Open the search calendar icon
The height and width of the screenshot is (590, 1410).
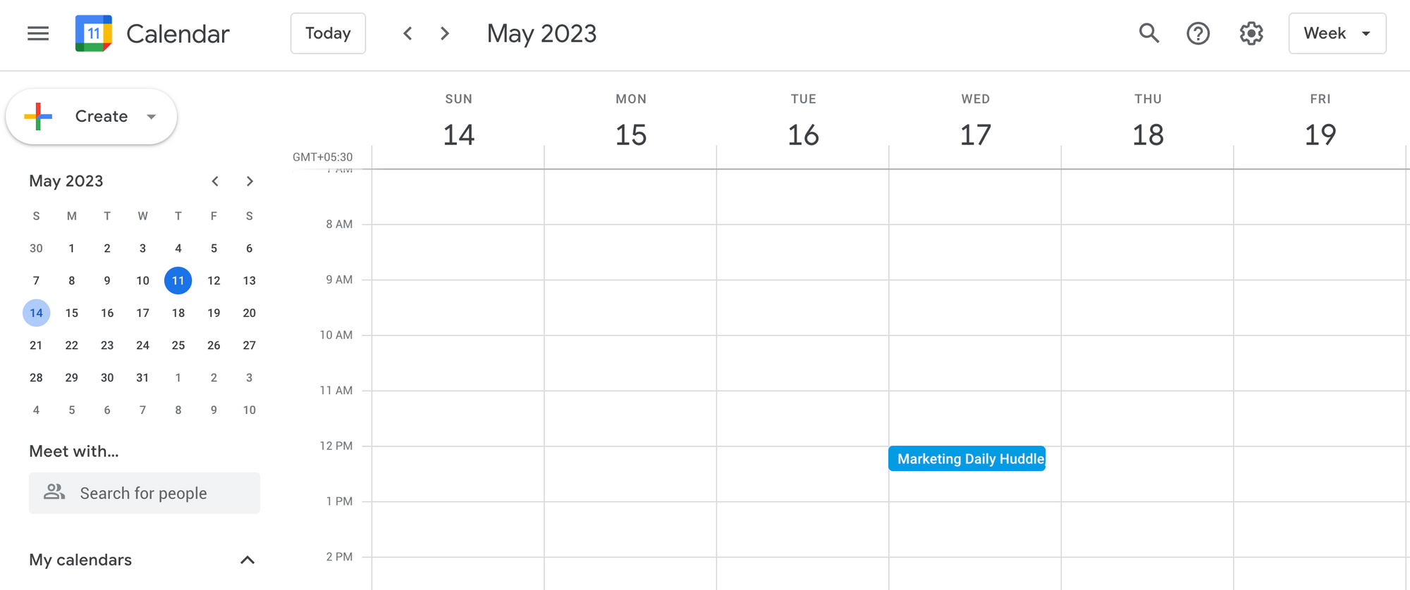[1149, 33]
